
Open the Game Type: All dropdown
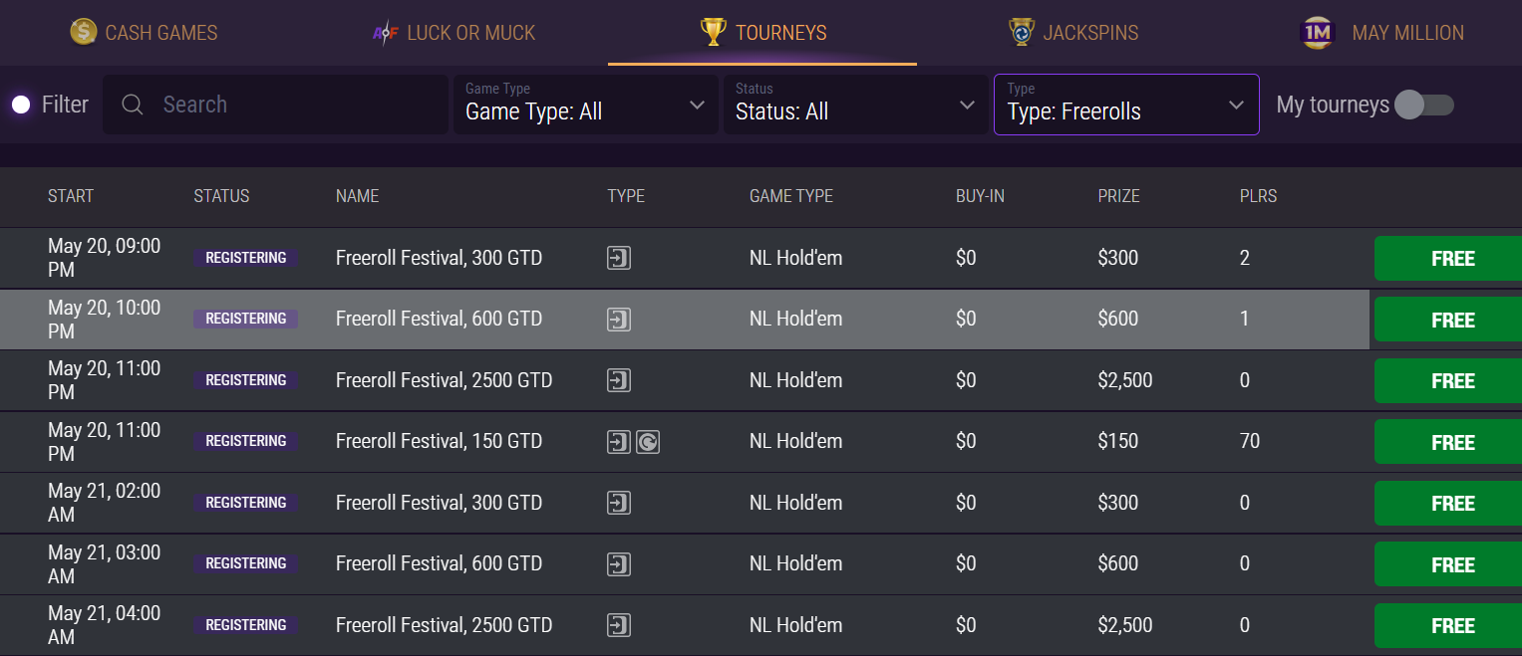click(x=586, y=104)
